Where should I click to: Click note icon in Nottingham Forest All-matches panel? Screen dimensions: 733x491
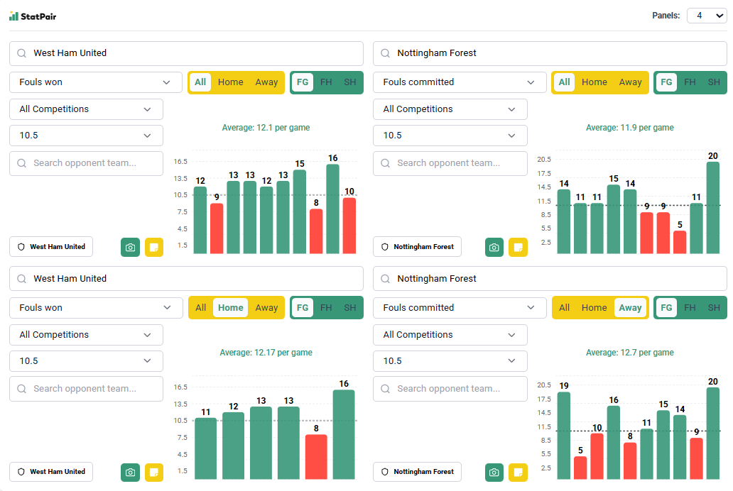tap(518, 247)
